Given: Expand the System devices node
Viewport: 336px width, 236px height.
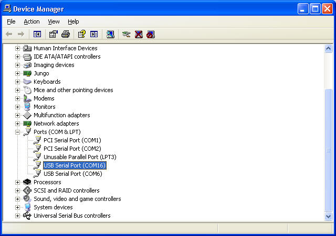Looking at the screenshot, I should (17, 207).
